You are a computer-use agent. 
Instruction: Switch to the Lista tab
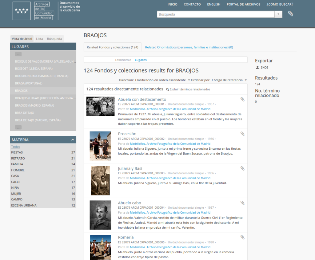[x=39, y=39]
